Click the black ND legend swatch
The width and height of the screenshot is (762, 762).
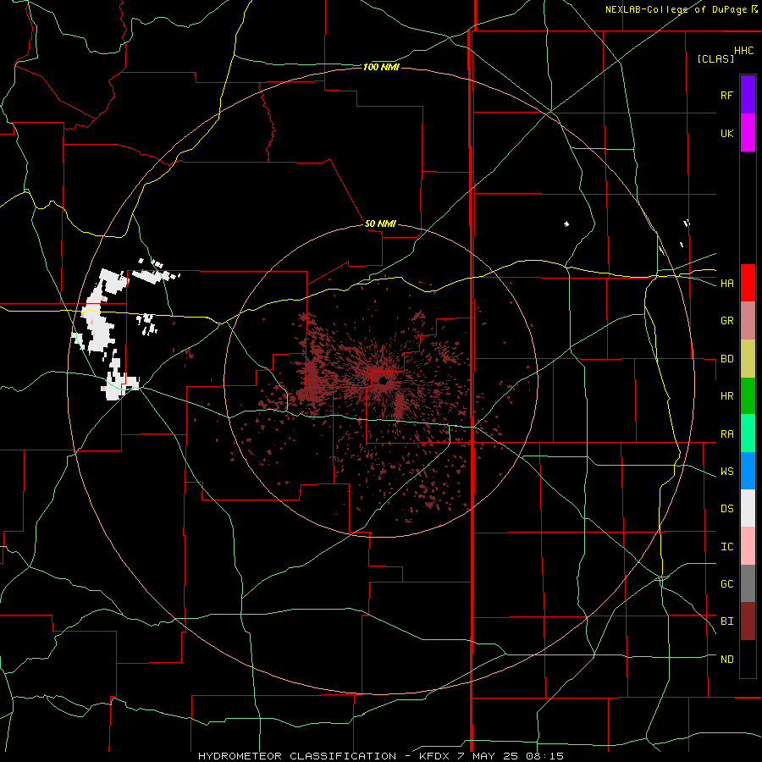click(x=748, y=659)
